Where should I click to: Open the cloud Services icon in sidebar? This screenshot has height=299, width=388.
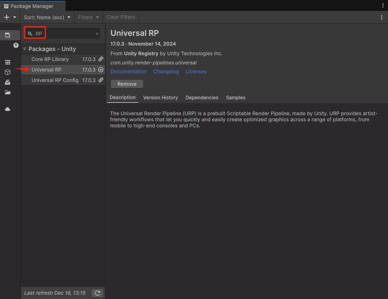[x=8, y=109]
